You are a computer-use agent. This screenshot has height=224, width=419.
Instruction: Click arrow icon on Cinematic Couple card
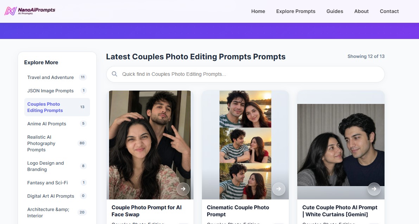coord(278,189)
